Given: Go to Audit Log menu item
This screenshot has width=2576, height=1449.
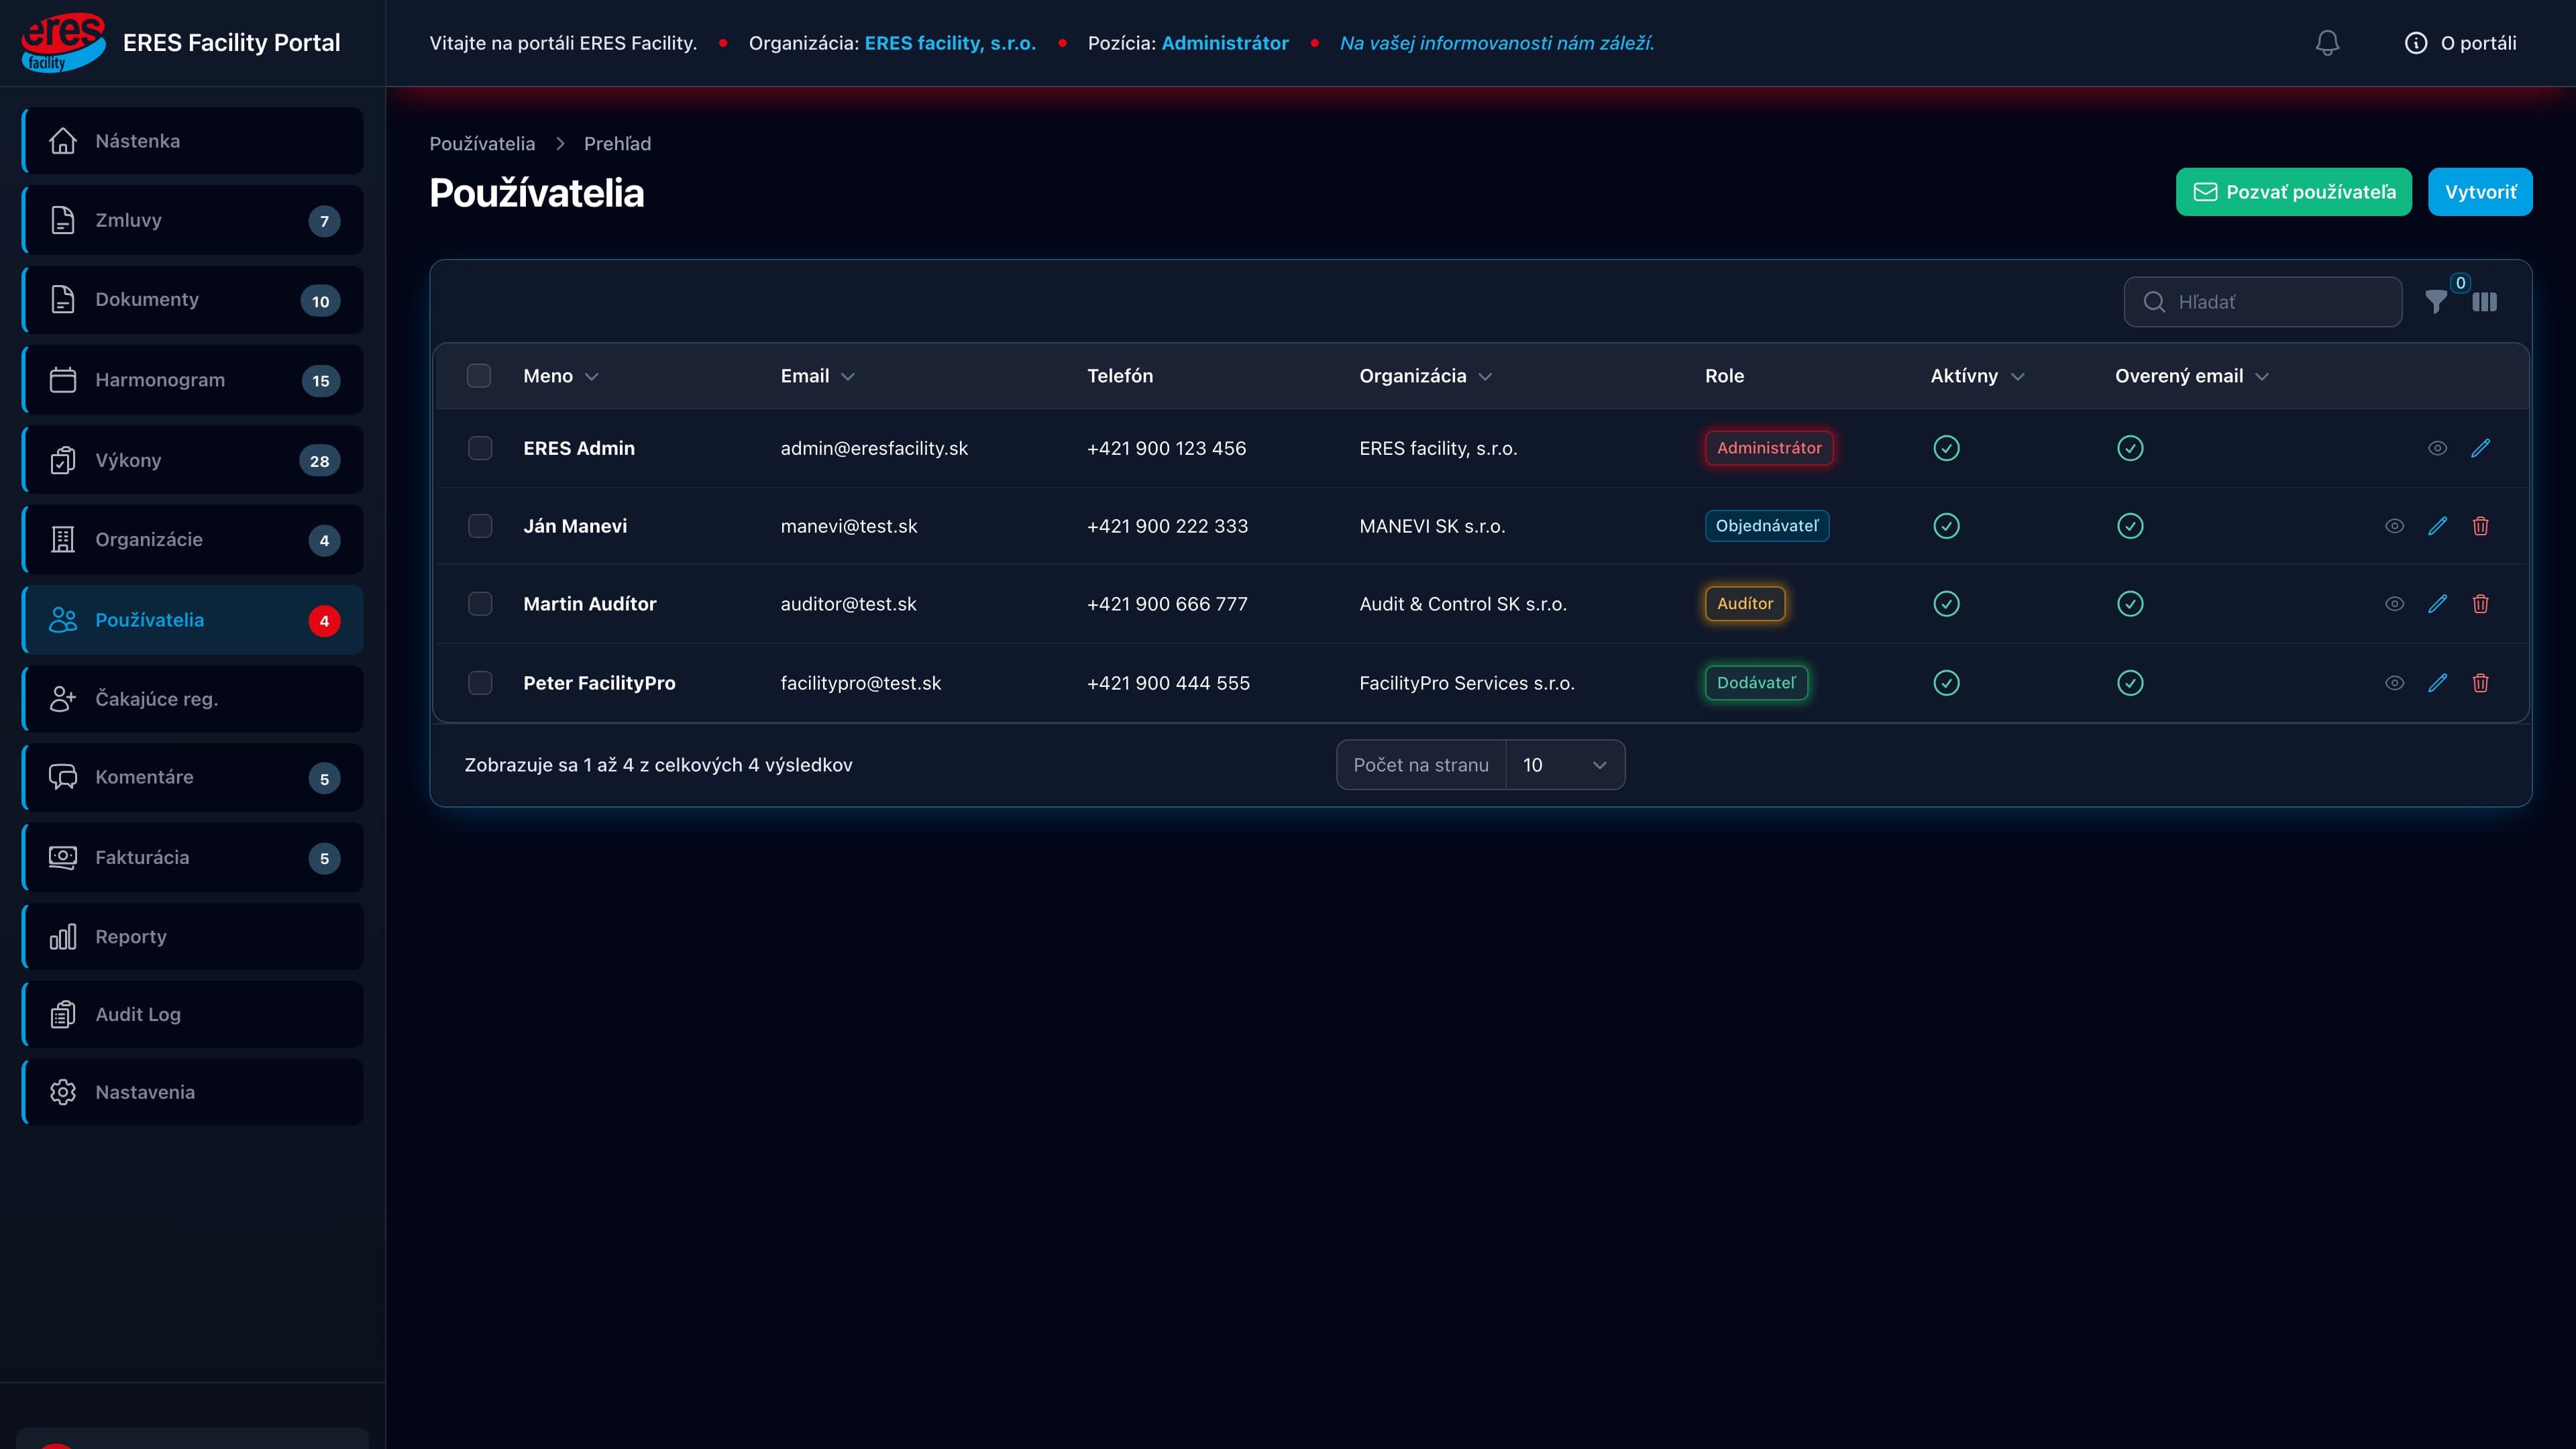Looking at the screenshot, I should (193, 1014).
